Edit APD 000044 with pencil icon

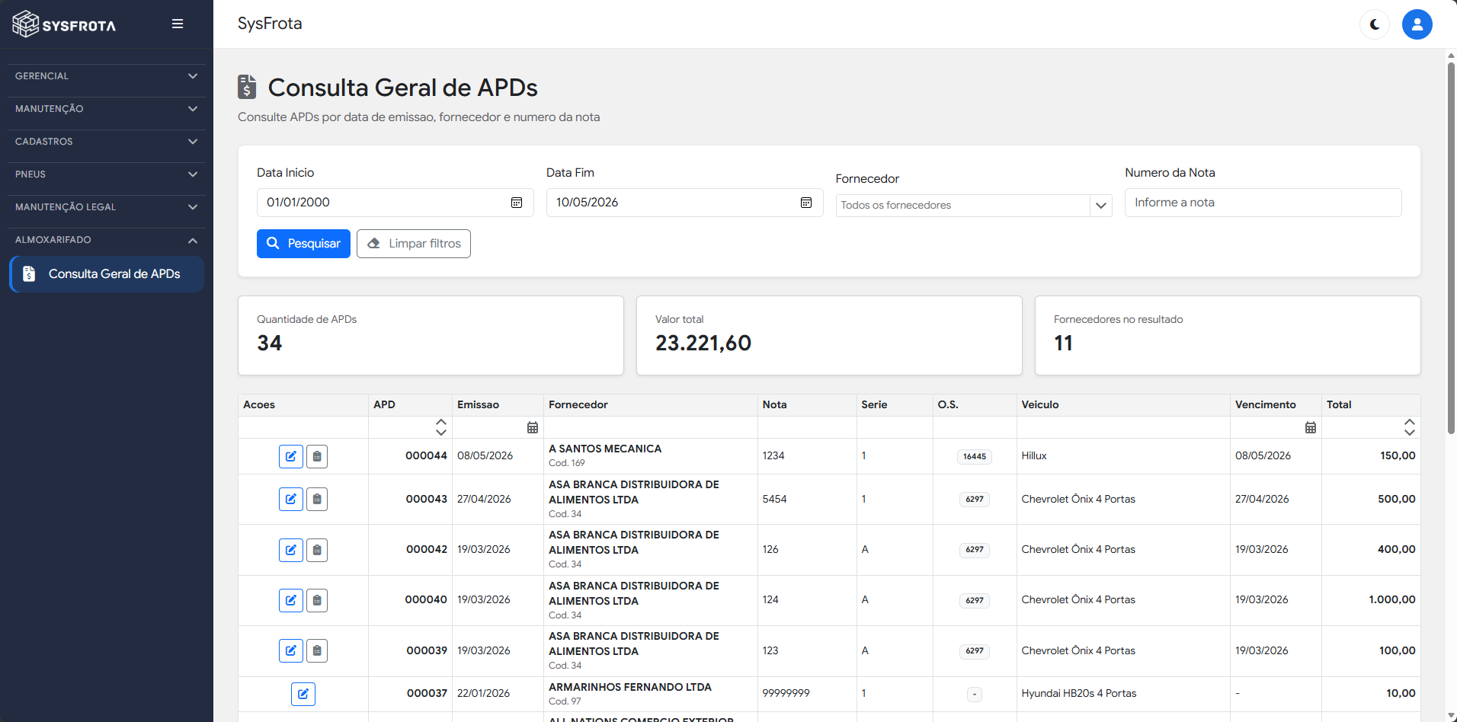(291, 456)
